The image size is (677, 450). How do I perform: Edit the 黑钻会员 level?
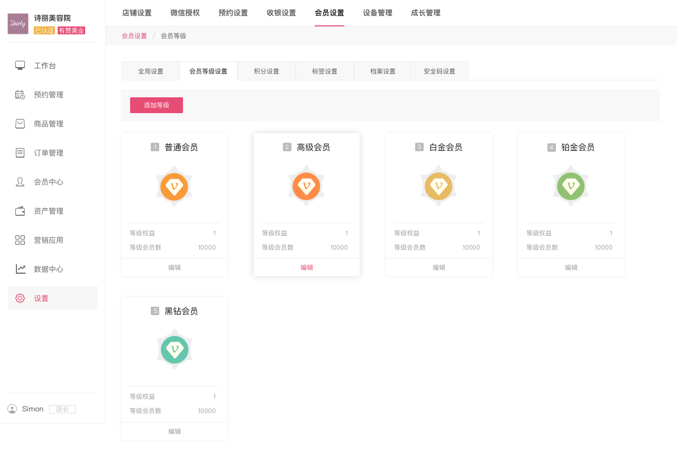point(175,431)
